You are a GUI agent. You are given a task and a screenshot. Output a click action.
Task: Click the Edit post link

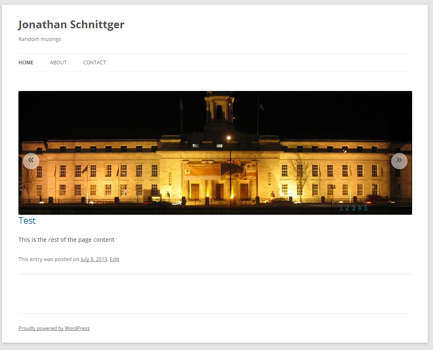[114, 259]
